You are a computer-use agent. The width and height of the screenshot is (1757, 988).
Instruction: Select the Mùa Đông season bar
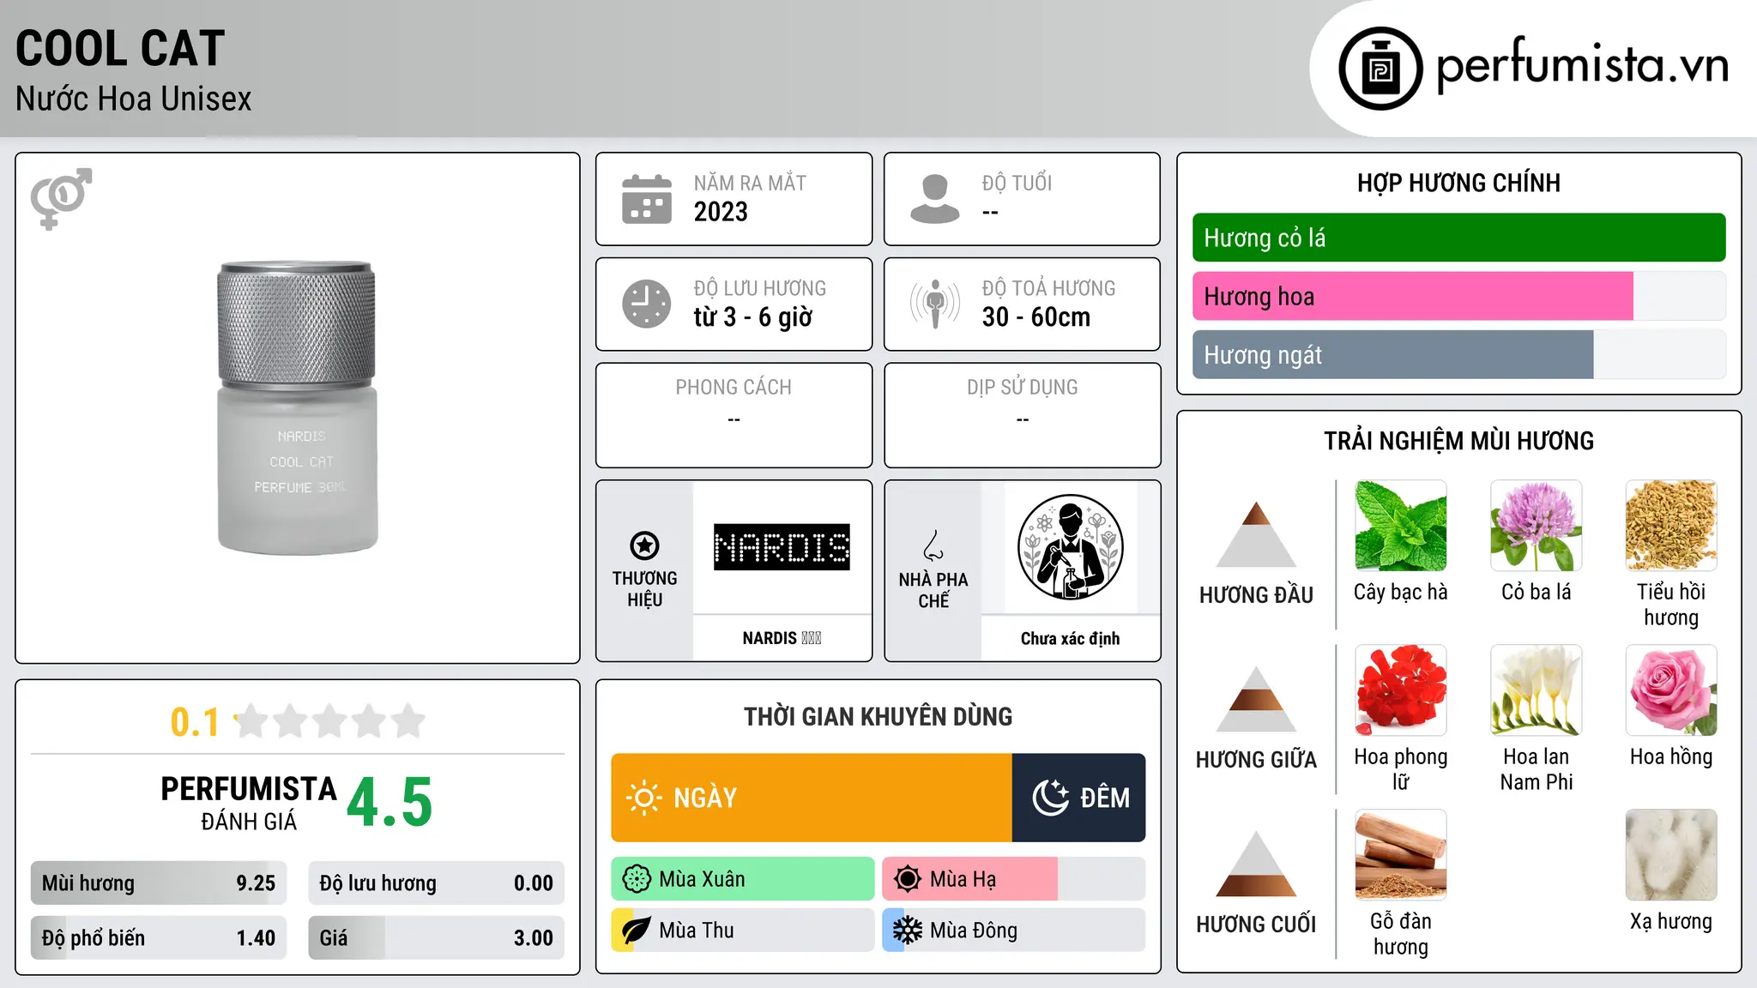point(1014,931)
